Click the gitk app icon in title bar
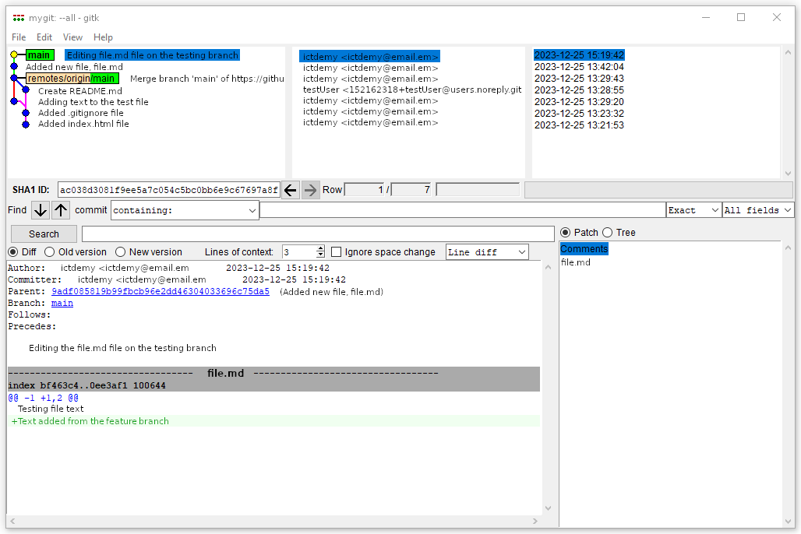The image size is (801, 534). click(x=19, y=18)
